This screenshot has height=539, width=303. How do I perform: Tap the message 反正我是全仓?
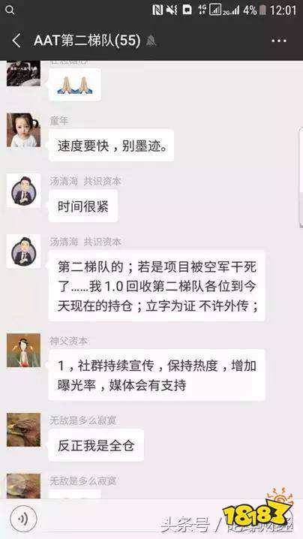(96, 445)
